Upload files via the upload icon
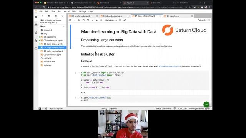Screen dimensions: 246x138 (x=56, y=16)
